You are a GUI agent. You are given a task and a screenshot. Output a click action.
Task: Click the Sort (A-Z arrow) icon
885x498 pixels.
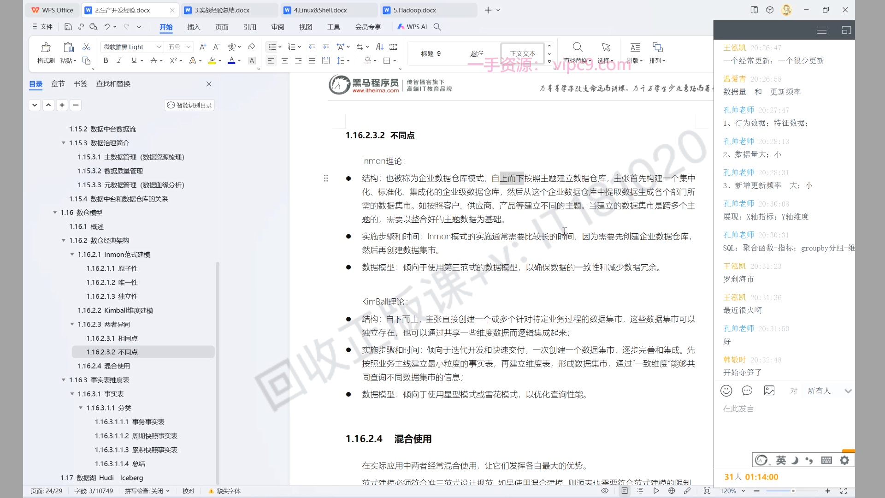[379, 47]
